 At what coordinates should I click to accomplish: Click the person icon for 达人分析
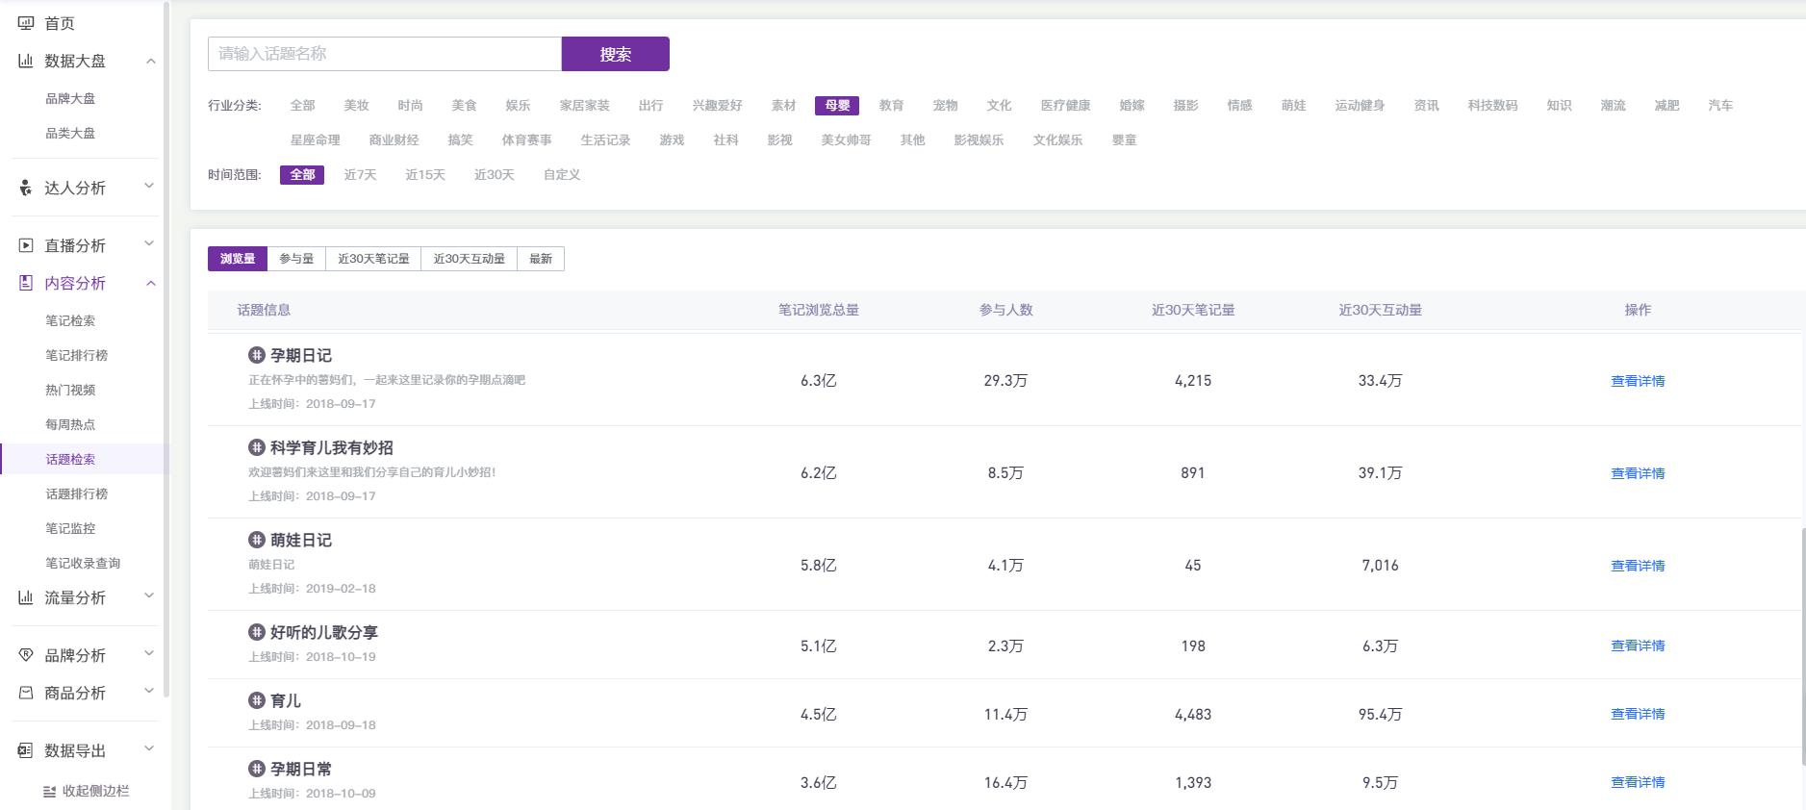(x=26, y=188)
